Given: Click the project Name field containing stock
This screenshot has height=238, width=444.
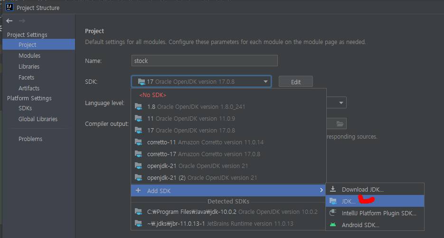Looking at the screenshot, I should point(205,61).
